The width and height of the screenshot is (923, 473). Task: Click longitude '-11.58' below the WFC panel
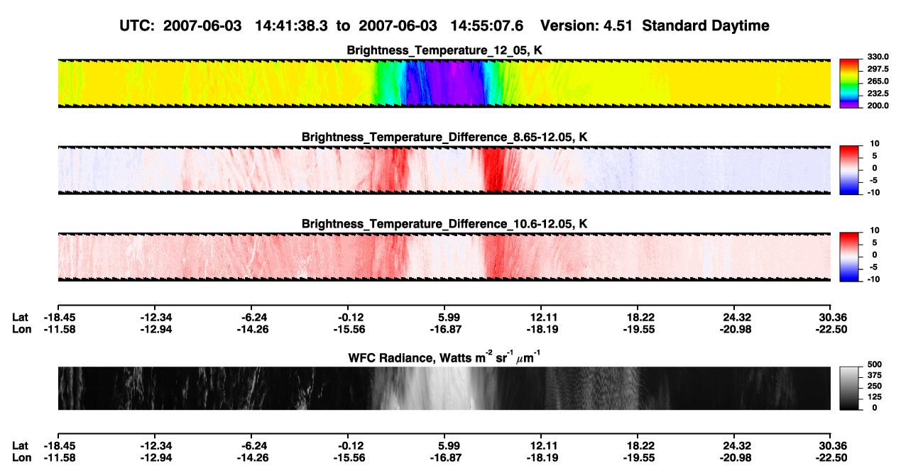(x=58, y=457)
